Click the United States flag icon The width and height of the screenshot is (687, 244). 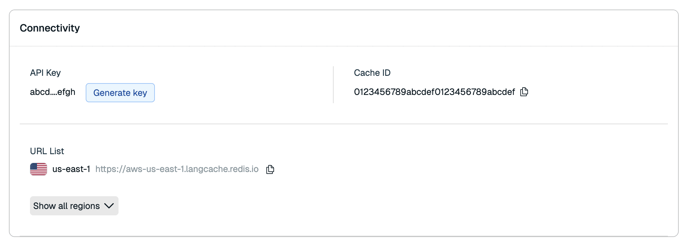(39, 169)
